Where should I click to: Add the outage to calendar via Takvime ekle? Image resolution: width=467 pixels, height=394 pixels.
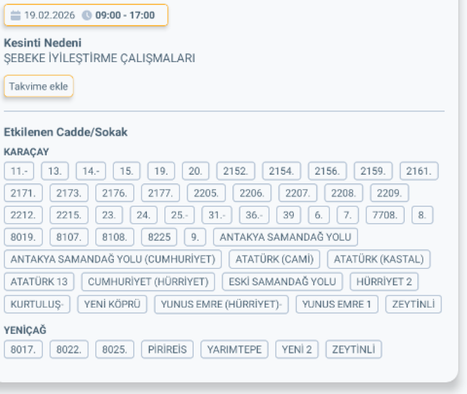point(39,86)
